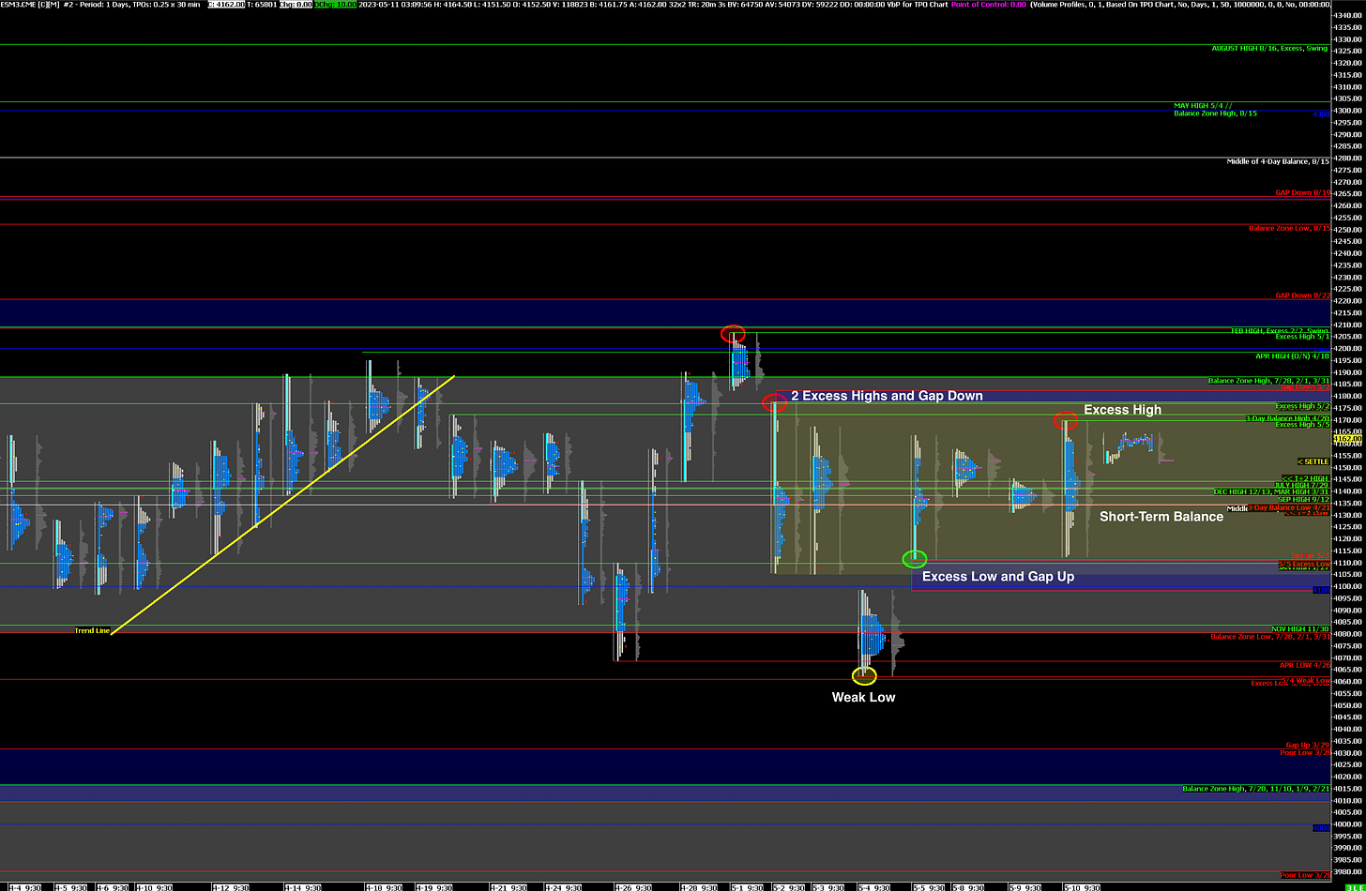Click the red circle left of 2 Excess Highs label
This screenshot has width=1366, height=891.
pos(774,403)
